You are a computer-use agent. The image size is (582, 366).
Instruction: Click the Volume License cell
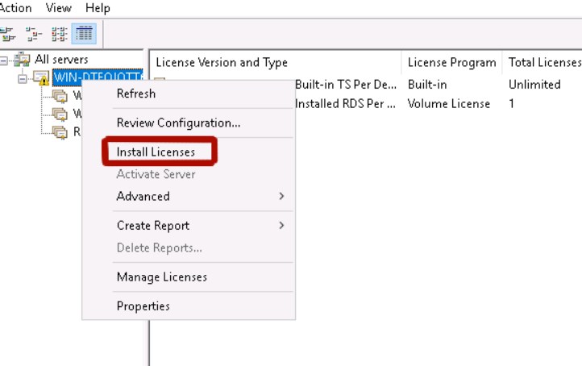click(x=449, y=103)
